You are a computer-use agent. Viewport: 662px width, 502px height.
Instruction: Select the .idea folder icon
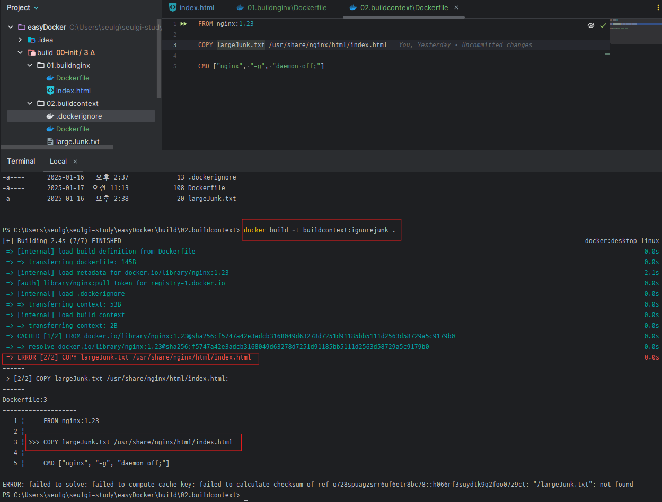[31, 40]
